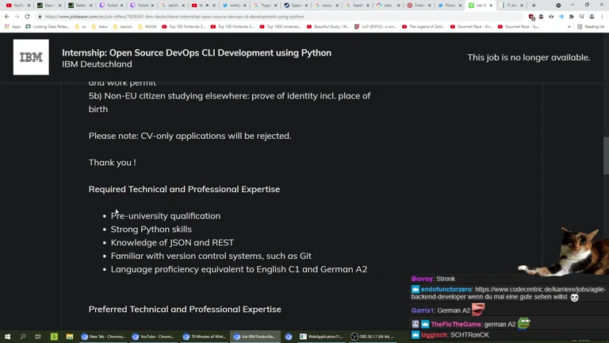Switch to the Spam browser tab

pyautogui.click(x=295, y=6)
